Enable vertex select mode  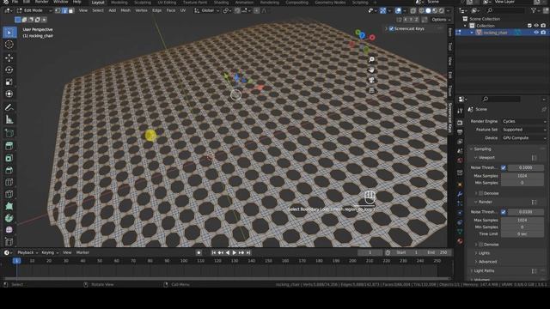click(58, 11)
